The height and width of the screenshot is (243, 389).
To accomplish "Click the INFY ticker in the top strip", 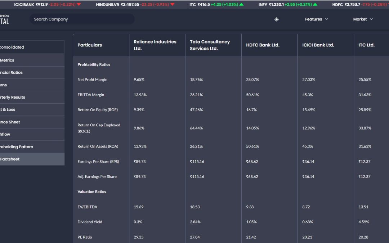I will pos(288,4).
